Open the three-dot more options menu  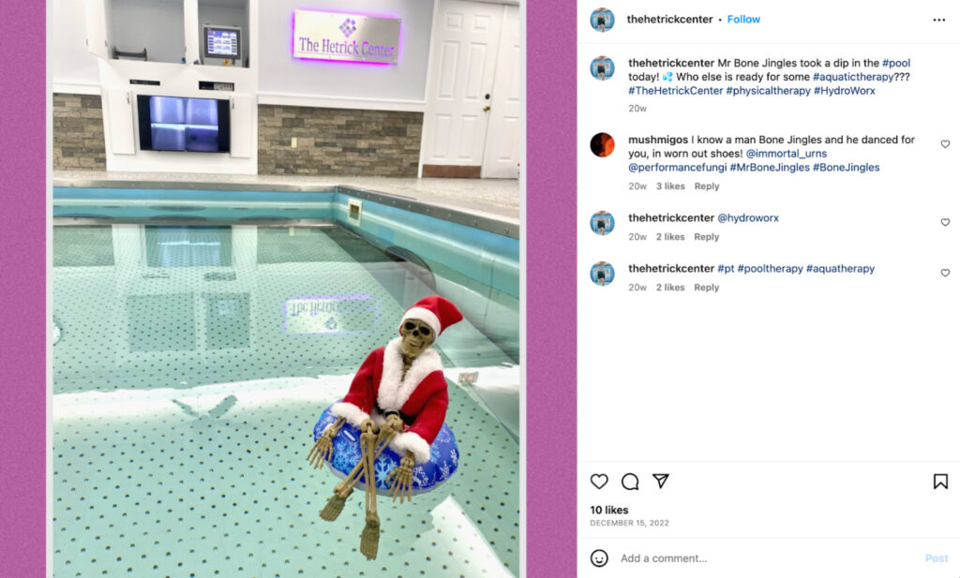click(938, 21)
